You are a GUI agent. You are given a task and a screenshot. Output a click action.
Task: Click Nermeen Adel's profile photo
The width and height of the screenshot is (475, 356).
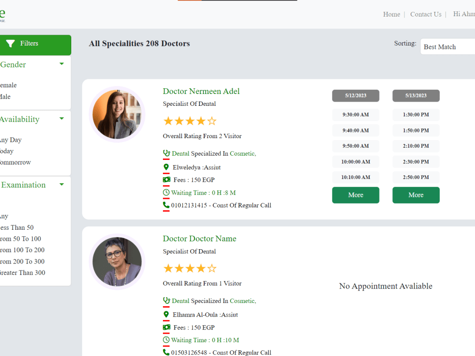pyautogui.click(x=117, y=114)
